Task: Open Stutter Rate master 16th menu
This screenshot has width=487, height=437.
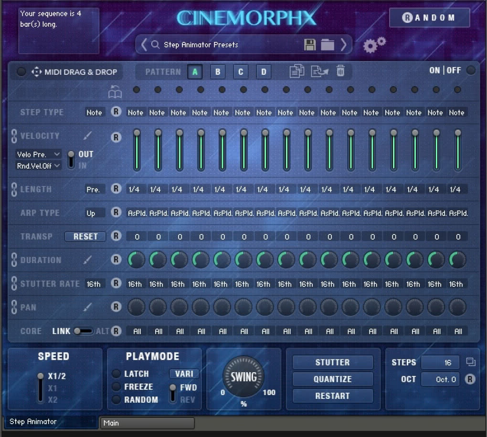Action: coord(95,284)
